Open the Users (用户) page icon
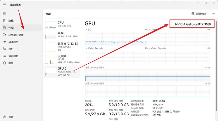 coord(4,49)
